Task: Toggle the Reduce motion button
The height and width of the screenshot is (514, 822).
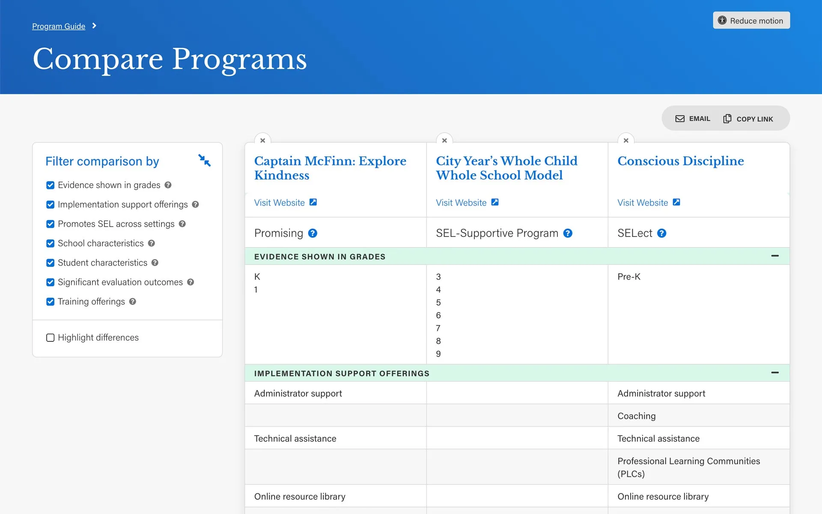Action: (751, 21)
